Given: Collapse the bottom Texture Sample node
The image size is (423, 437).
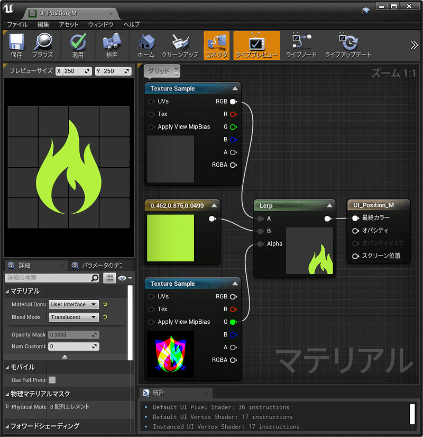Looking at the screenshot, I should (x=235, y=284).
